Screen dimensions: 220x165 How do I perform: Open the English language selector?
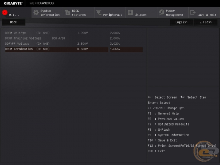[x=181, y=22]
